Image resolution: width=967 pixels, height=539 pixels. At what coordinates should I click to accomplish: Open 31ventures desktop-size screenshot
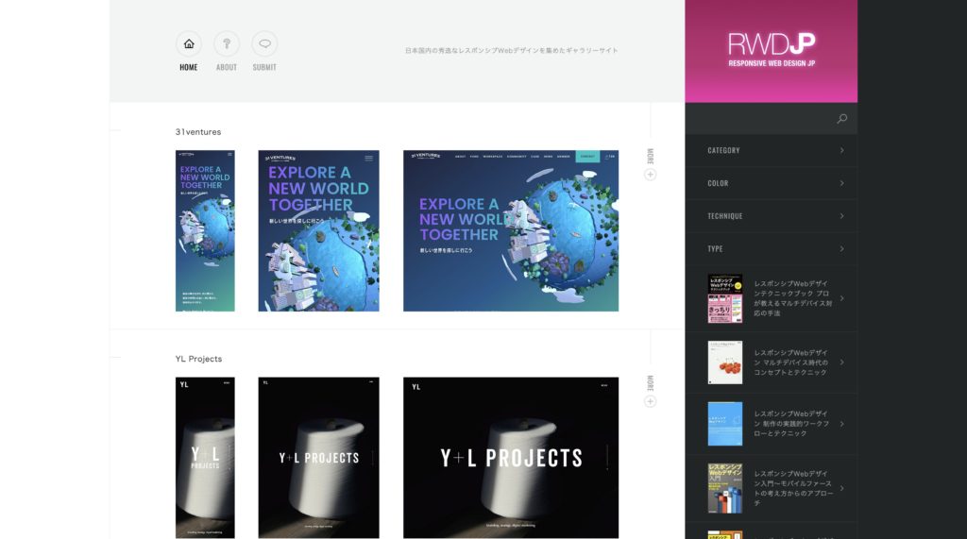[x=511, y=230]
